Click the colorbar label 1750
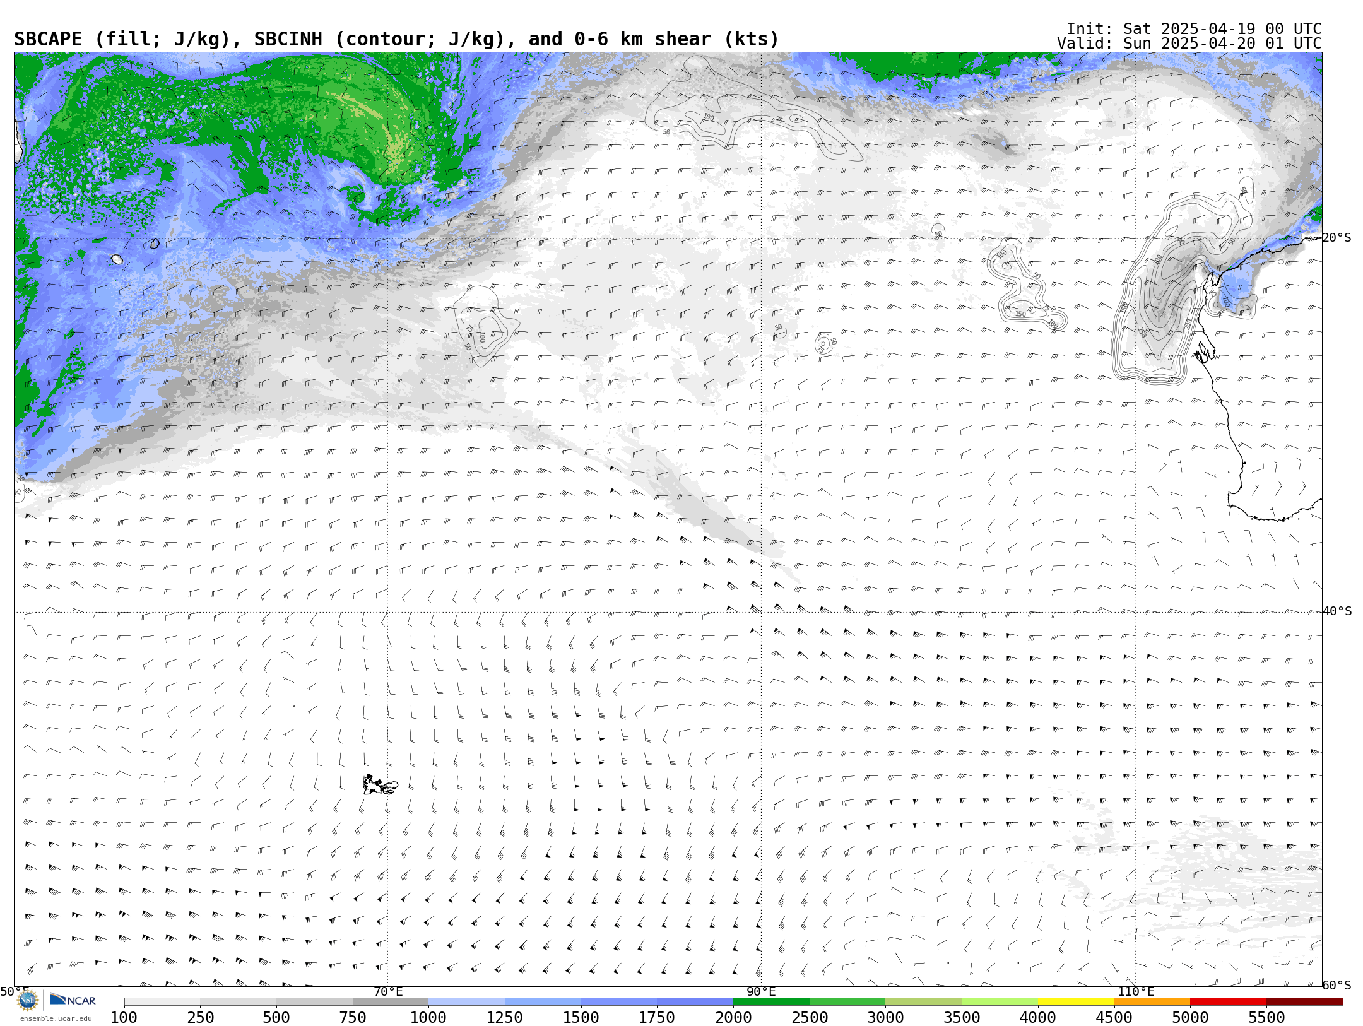The width and height of the screenshot is (1363, 1026). (x=657, y=1018)
